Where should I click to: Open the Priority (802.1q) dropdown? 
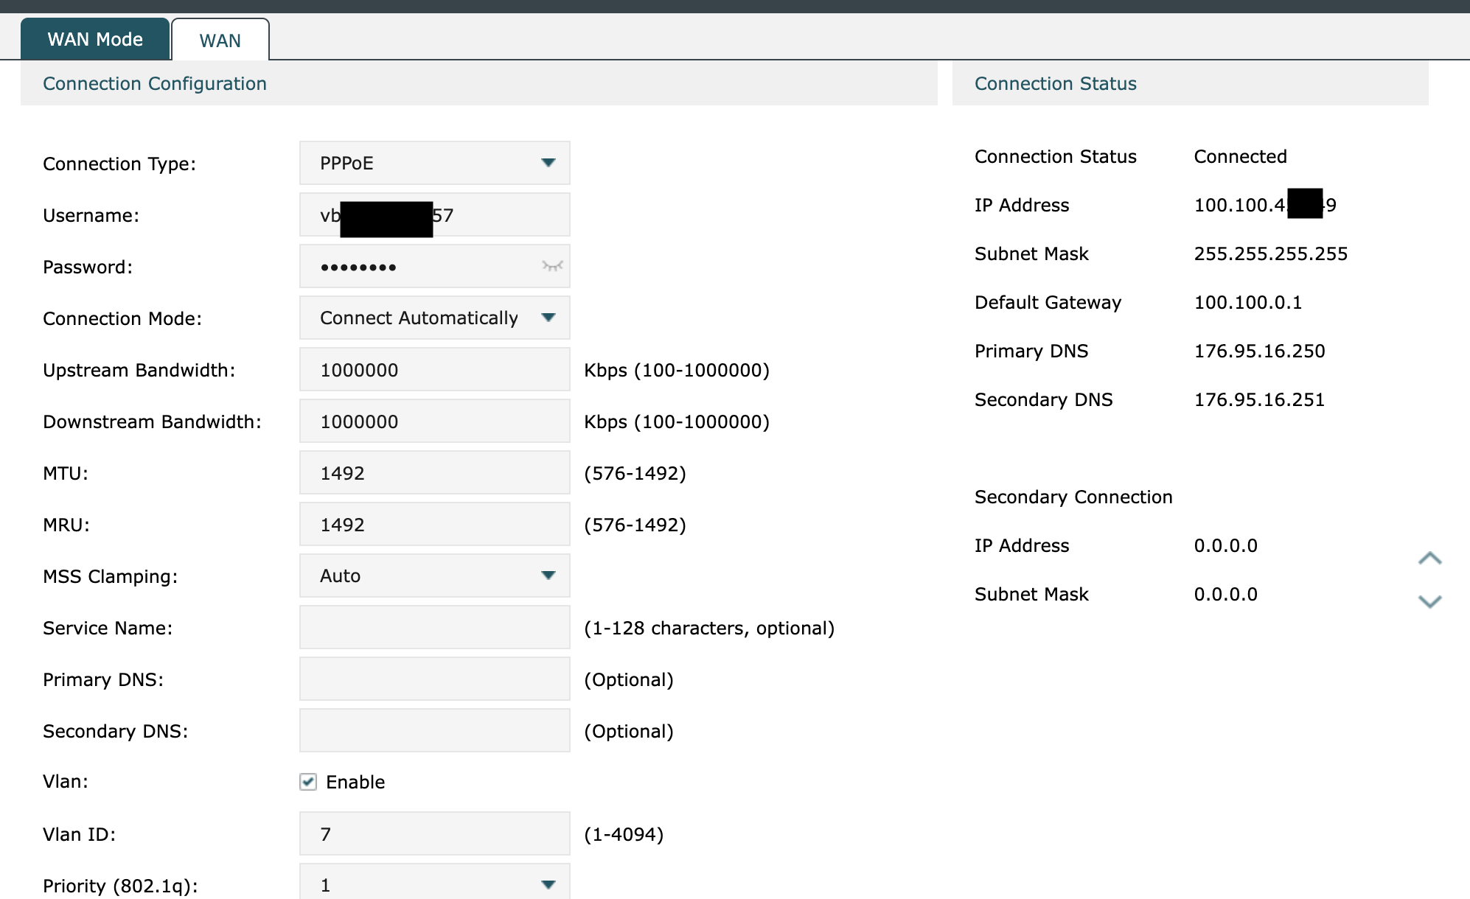coord(434,884)
